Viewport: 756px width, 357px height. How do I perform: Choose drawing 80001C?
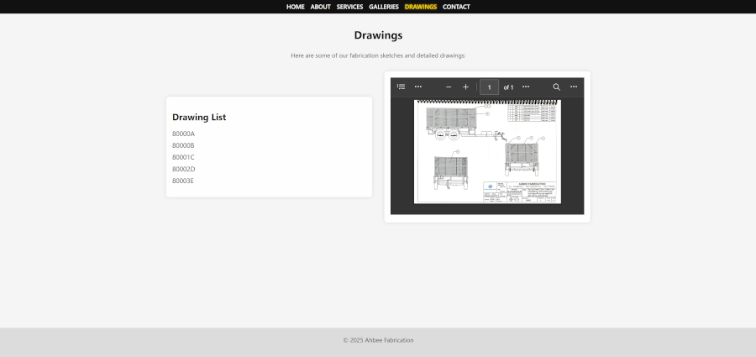pos(183,157)
